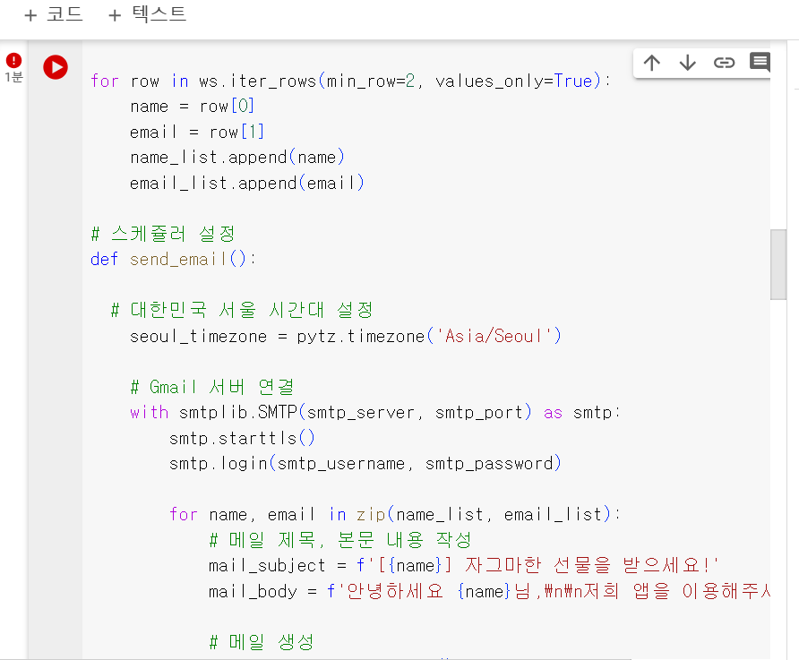Run the code cell with play button
Screen dimensions: 799x660
coord(55,67)
